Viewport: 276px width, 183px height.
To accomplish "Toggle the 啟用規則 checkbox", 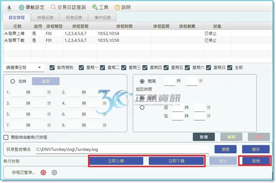I will pos(52,68).
